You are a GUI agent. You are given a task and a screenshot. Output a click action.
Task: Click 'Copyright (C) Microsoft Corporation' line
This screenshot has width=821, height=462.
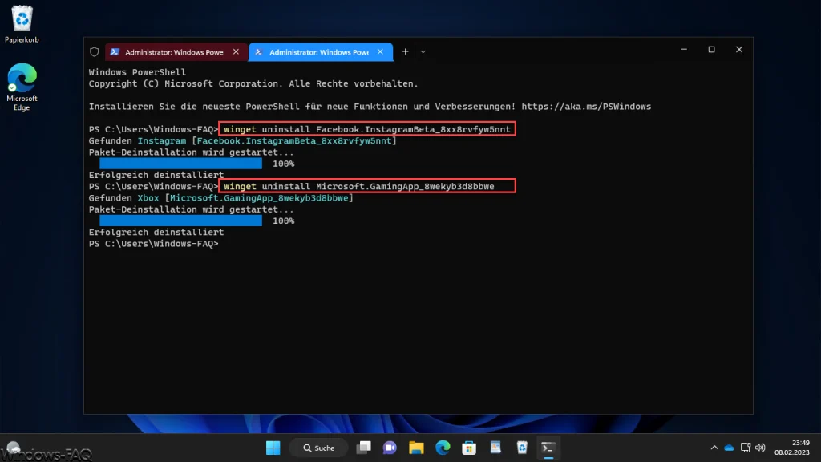click(x=253, y=83)
